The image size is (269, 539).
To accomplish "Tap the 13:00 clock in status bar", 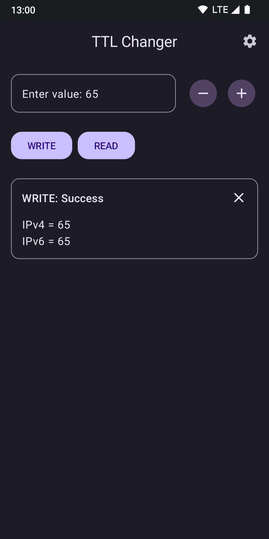I will click(23, 10).
